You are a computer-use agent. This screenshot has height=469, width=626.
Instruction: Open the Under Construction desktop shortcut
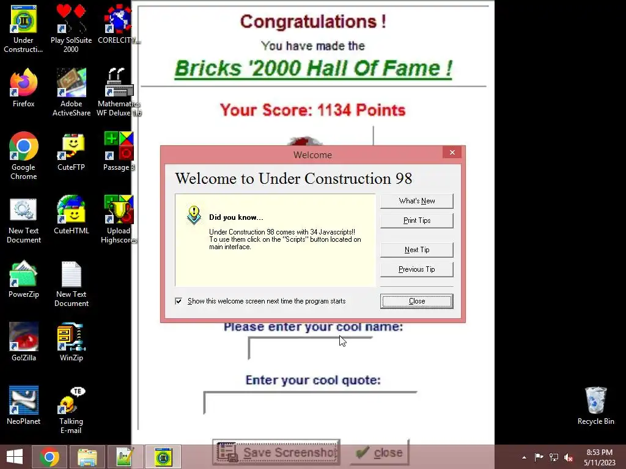pos(24,29)
